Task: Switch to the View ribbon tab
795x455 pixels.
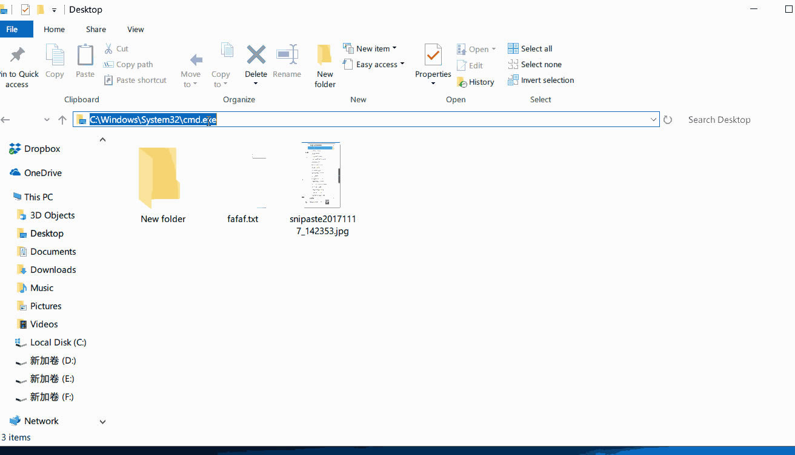Action: 136,29
